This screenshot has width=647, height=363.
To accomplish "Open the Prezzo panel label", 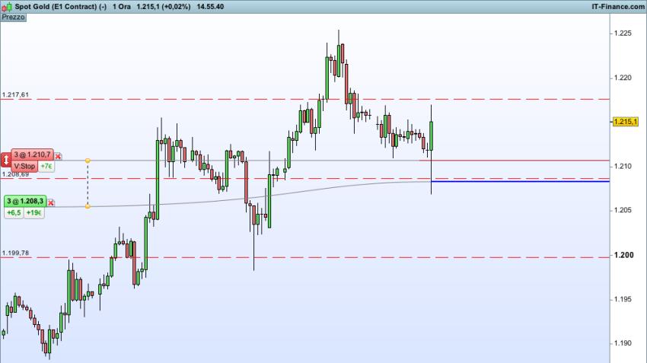I will tap(13, 18).
